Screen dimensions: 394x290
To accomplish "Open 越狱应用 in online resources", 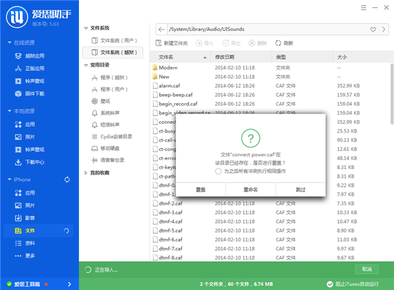I will point(30,56).
